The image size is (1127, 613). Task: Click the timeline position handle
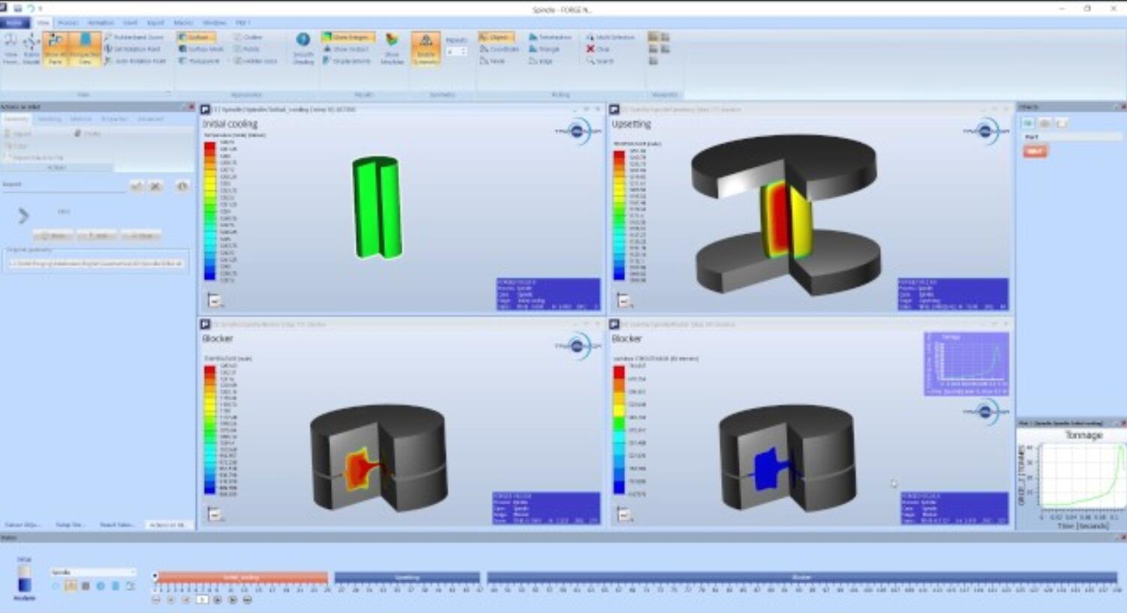(x=155, y=577)
